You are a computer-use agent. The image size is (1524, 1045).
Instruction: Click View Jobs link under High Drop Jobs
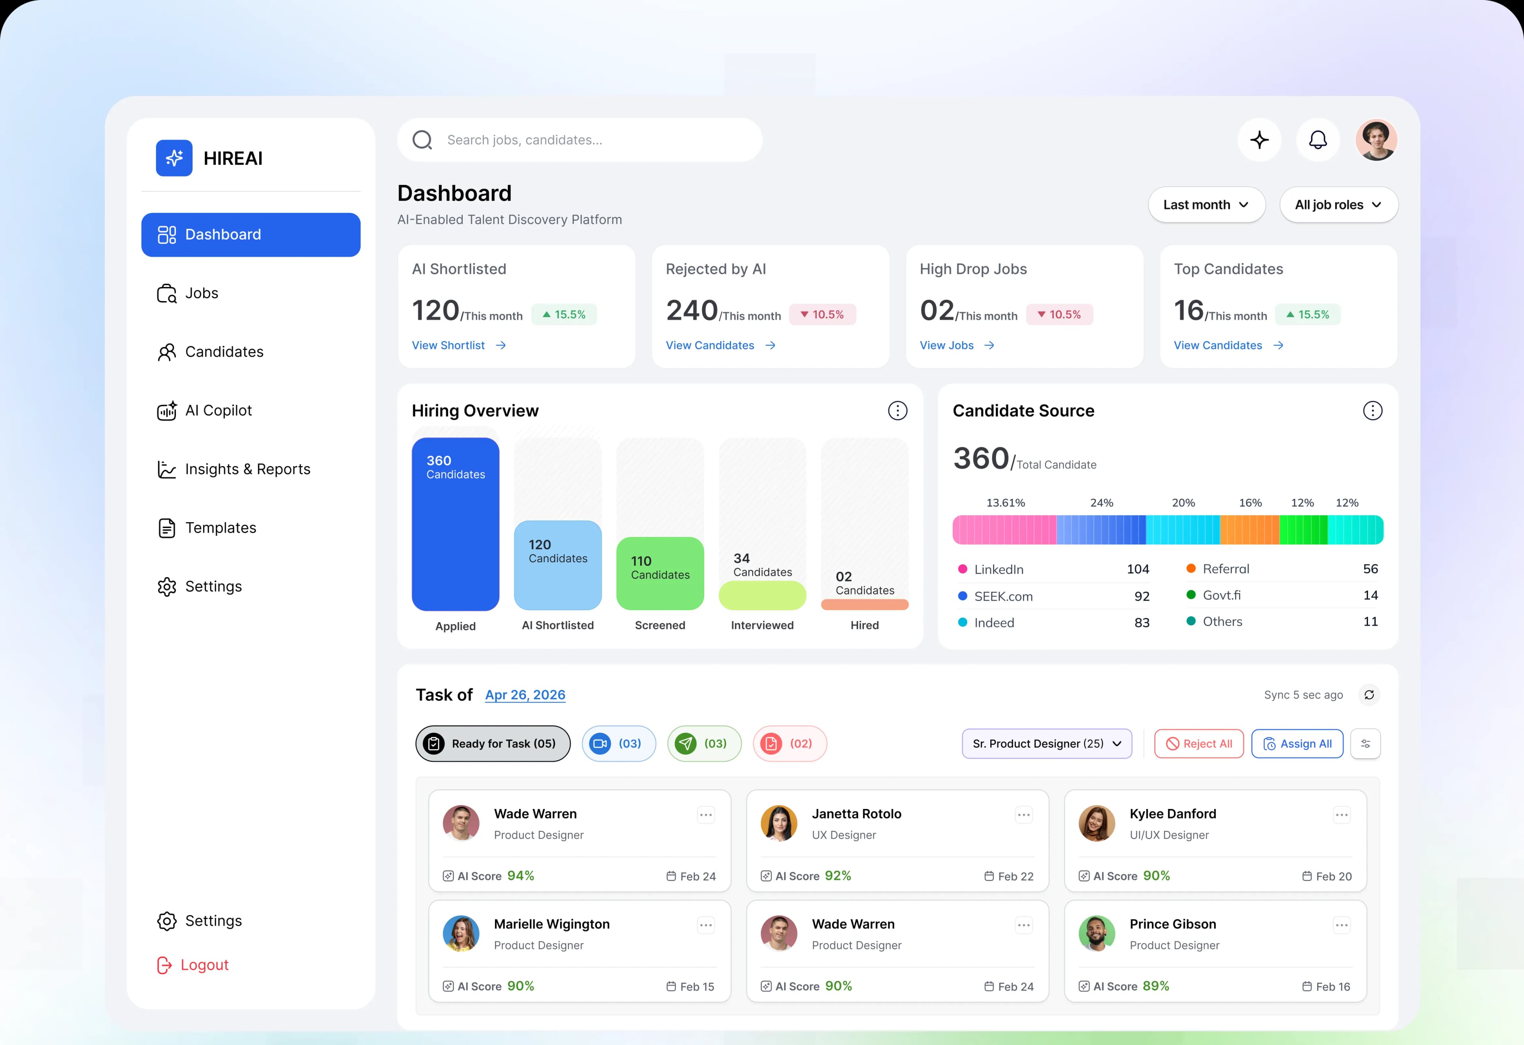click(957, 346)
